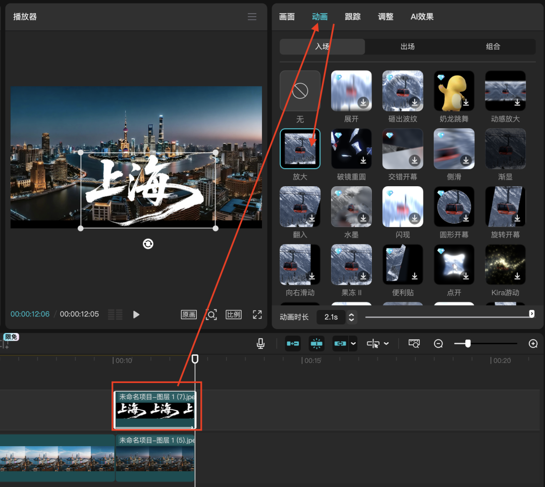Expand the linkage options dropdown arrow
The width and height of the screenshot is (545, 487).
353,344
